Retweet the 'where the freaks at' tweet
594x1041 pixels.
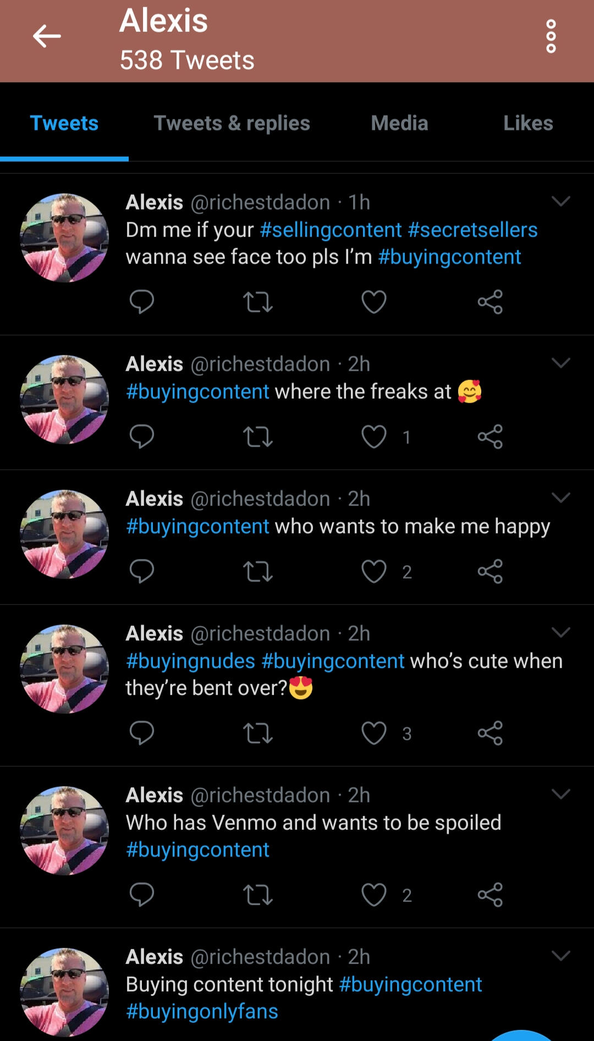click(257, 437)
